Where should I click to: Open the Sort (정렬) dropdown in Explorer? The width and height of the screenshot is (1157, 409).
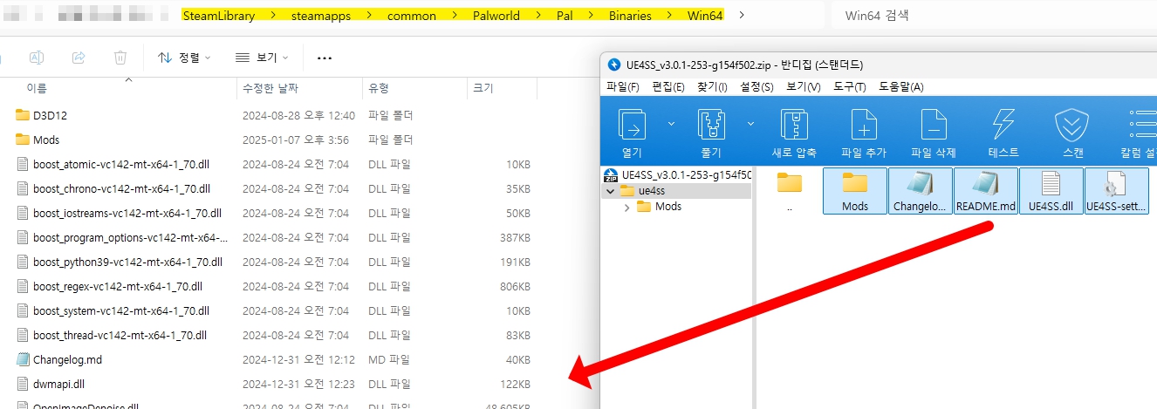[x=184, y=58]
